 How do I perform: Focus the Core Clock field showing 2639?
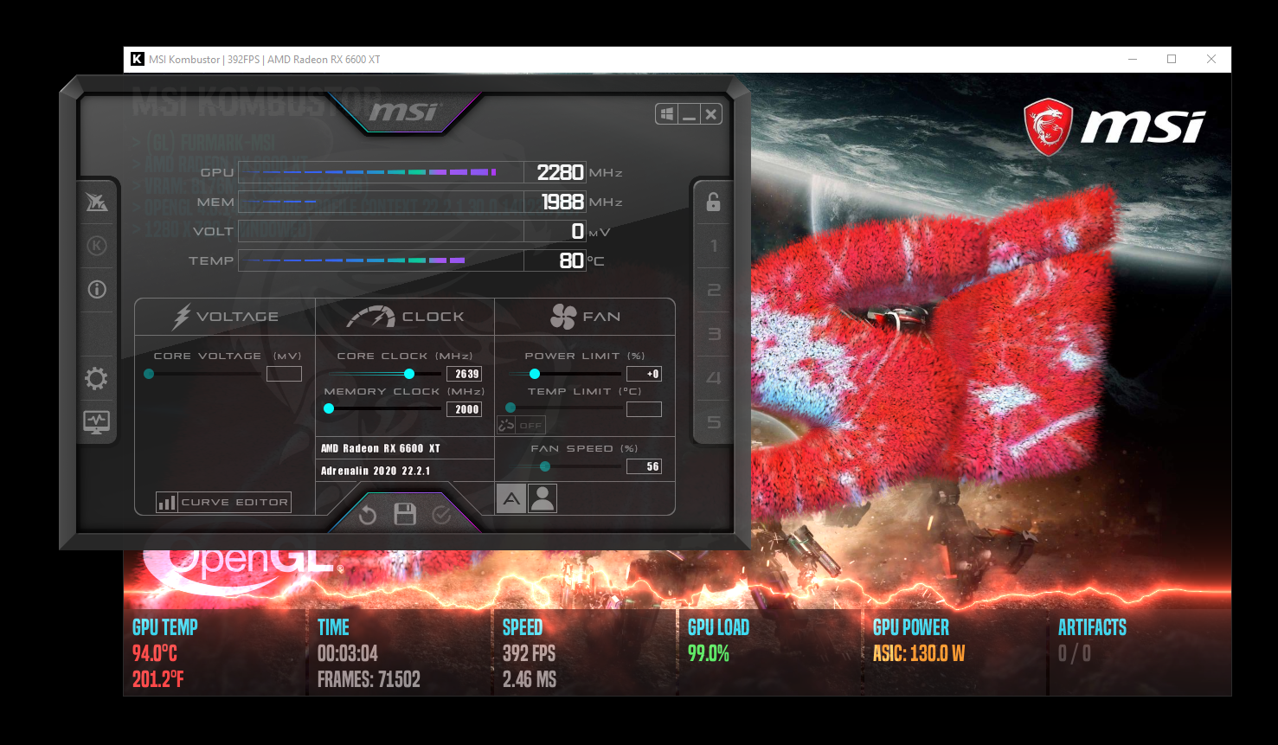464,374
